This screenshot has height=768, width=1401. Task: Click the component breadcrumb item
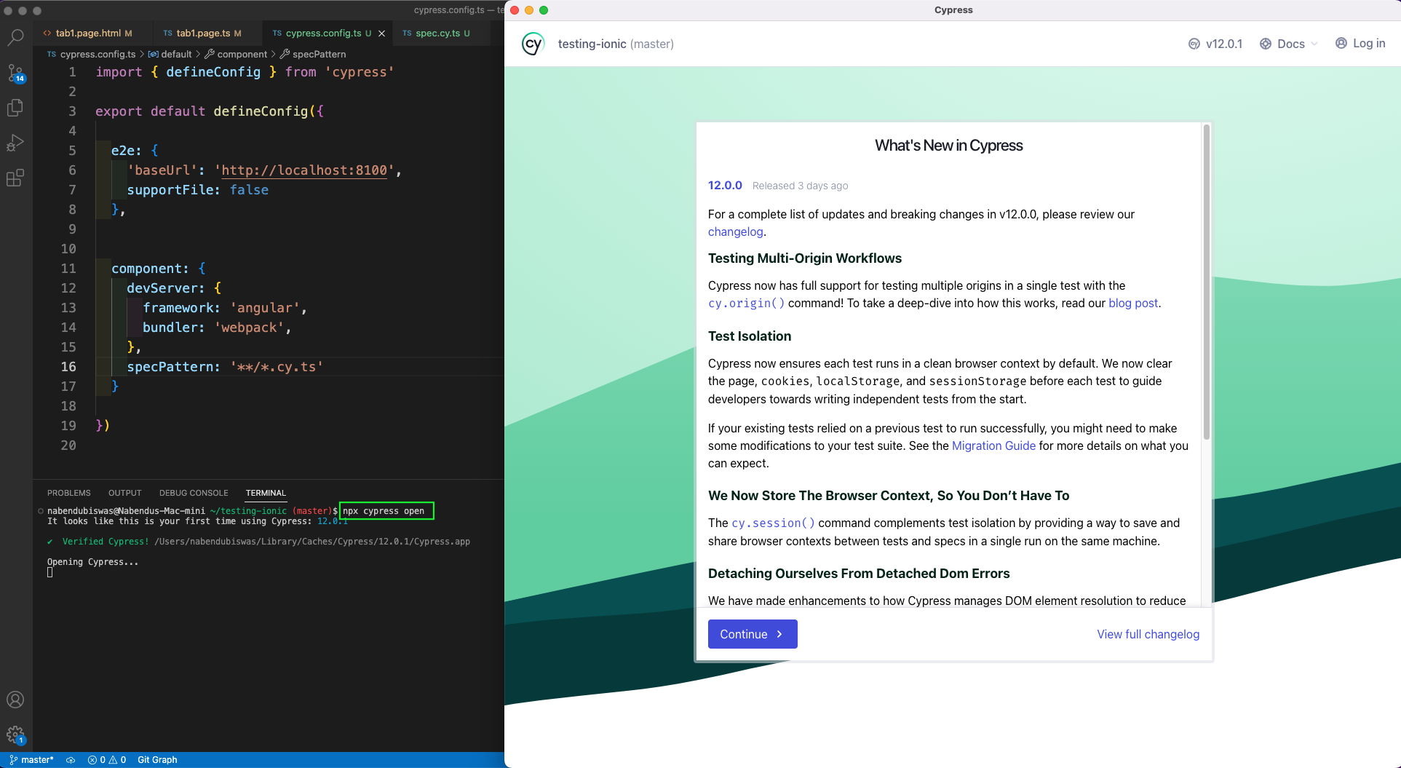[236, 54]
